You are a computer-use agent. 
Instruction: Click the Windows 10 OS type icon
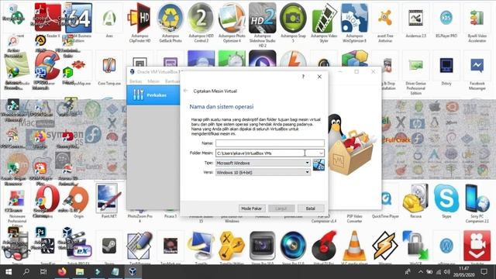[x=319, y=165]
